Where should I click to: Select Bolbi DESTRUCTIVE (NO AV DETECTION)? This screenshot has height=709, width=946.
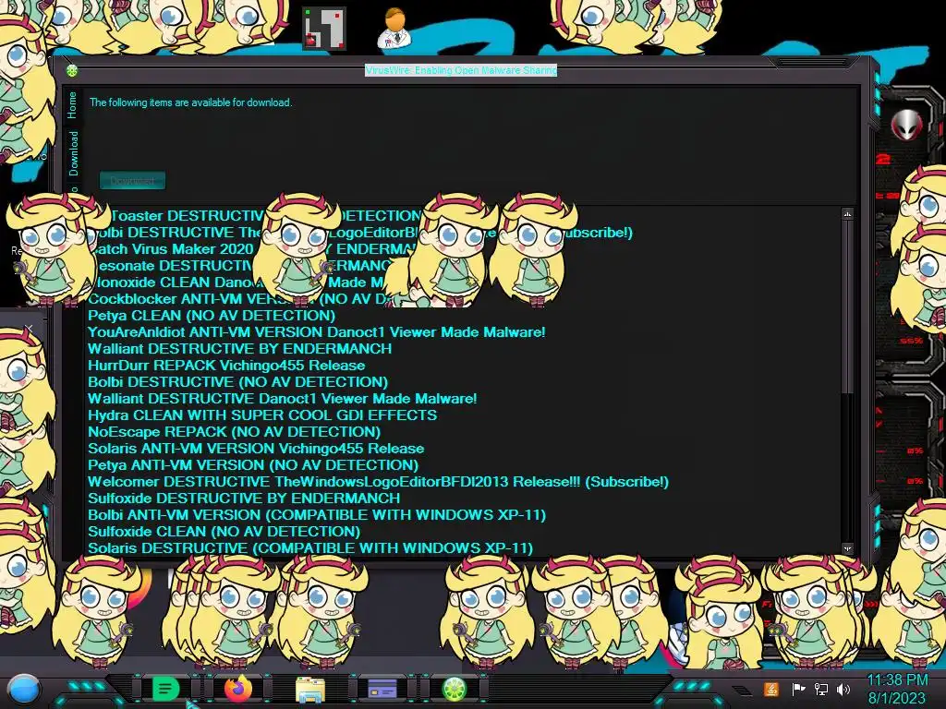(x=237, y=381)
